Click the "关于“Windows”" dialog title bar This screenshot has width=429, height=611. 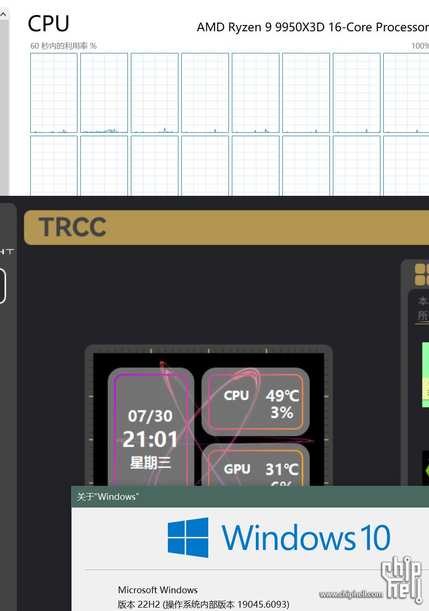click(250, 496)
